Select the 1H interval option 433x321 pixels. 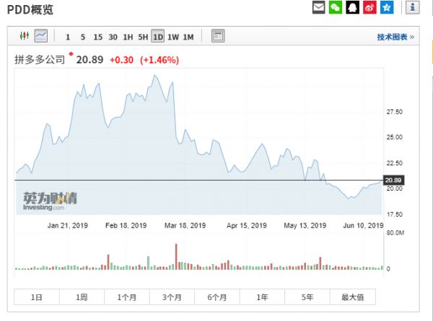click(128, 37)
